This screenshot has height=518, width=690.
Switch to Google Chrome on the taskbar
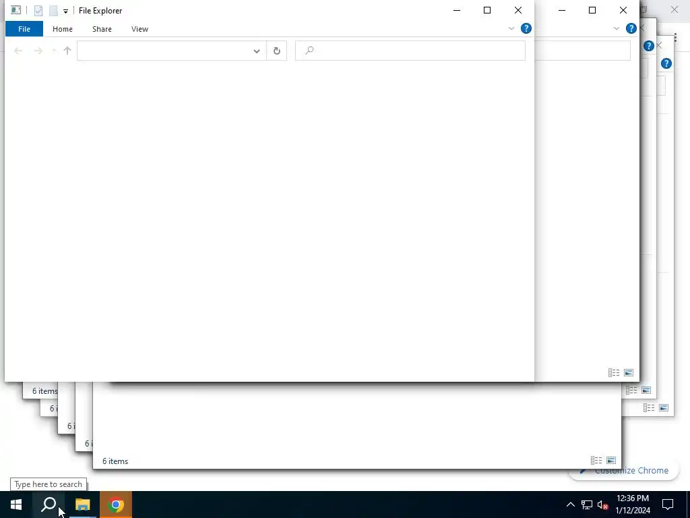click(x=116, y=505)
